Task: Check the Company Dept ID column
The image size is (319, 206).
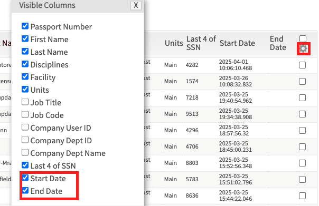Action: point(25,140)
